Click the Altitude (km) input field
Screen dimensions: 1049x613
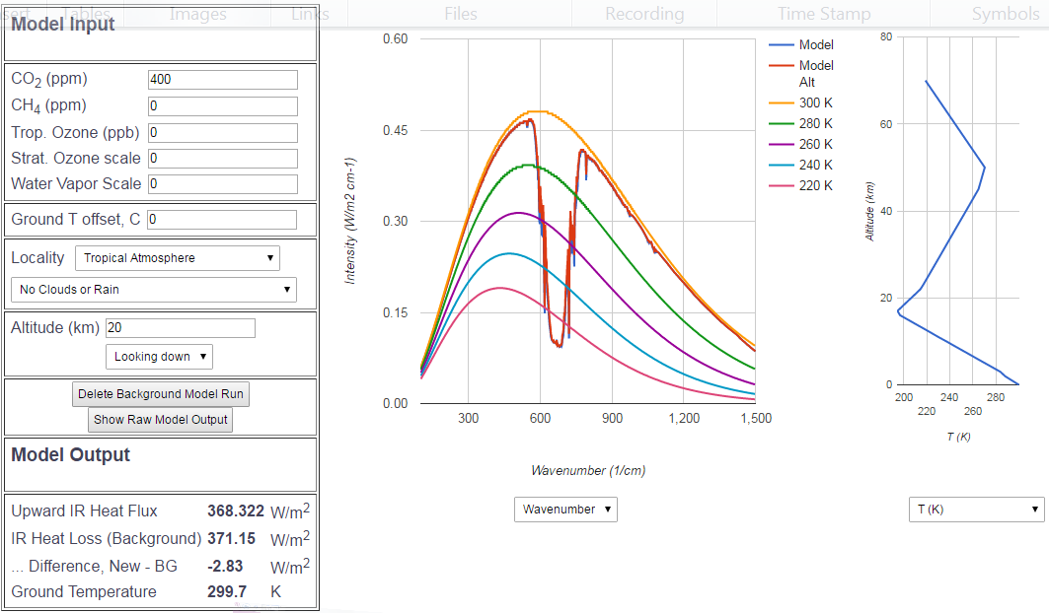point(180,328)
